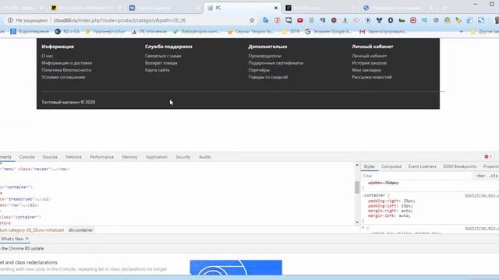Open 'Возврат товара' footer link
Image resolution: width=499 pixels, height=280 pixels.
(x=161, y=63)
